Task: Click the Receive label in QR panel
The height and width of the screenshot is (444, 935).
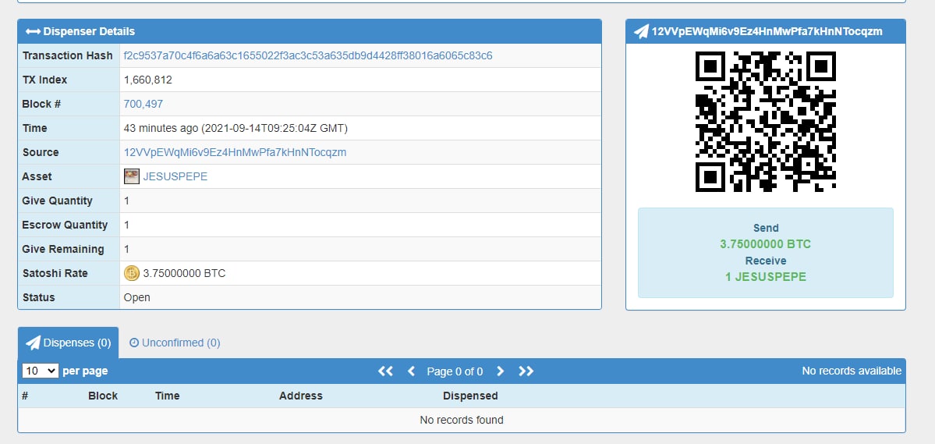Action: coord(766,261)
